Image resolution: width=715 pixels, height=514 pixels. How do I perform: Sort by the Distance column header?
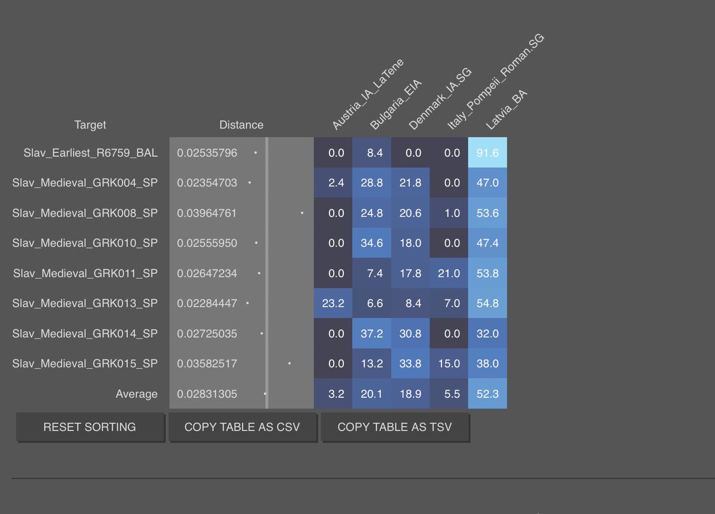tap(241, 124)
